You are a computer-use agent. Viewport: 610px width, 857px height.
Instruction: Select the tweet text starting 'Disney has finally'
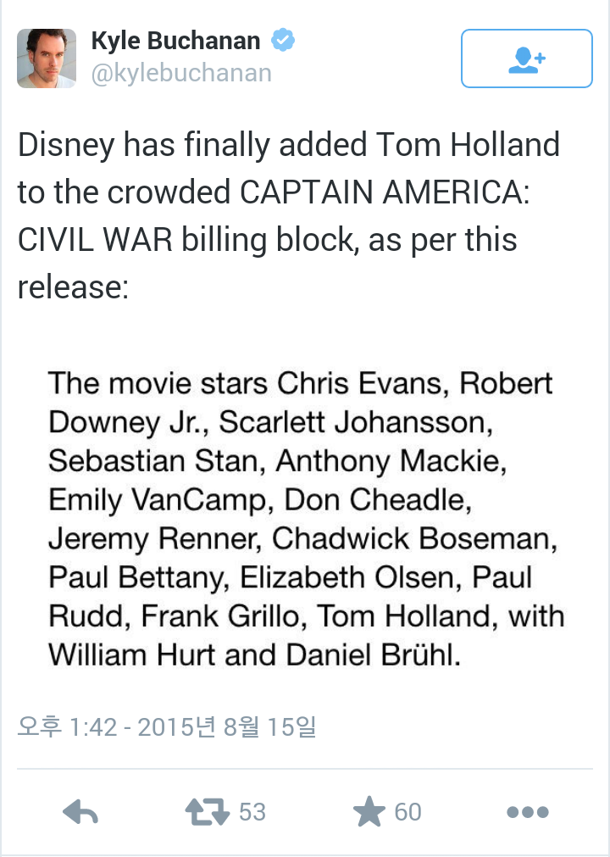(x=289, y=215)
